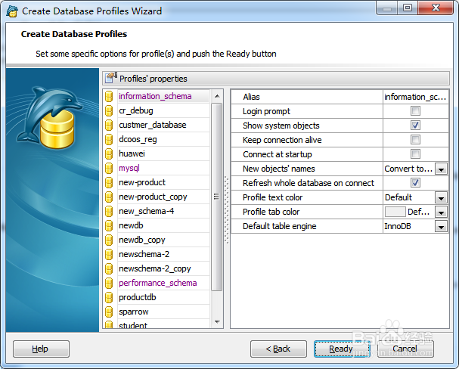This screenshot has width=459, height=369.
Task: Click the Alias property label
Action: [251, 97]
